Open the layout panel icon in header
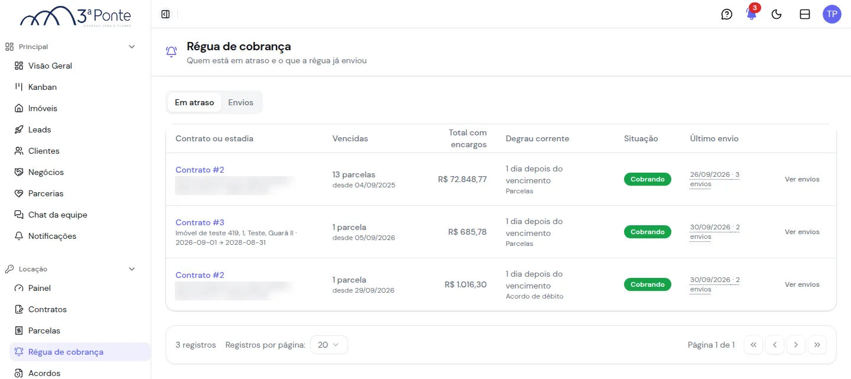The height and width of the screenshot is (379, 851). (805, 14)
